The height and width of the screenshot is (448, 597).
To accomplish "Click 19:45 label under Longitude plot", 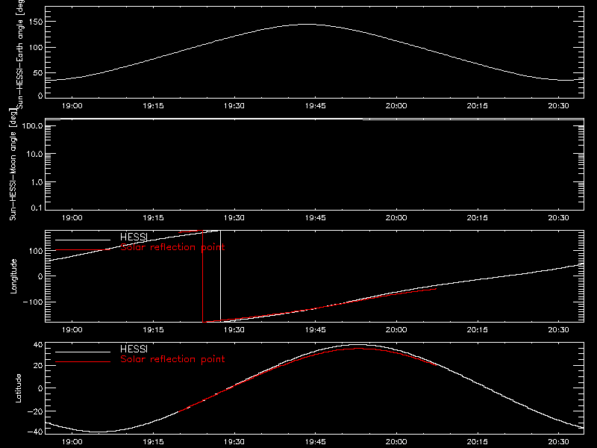I will tap(315, 330).
